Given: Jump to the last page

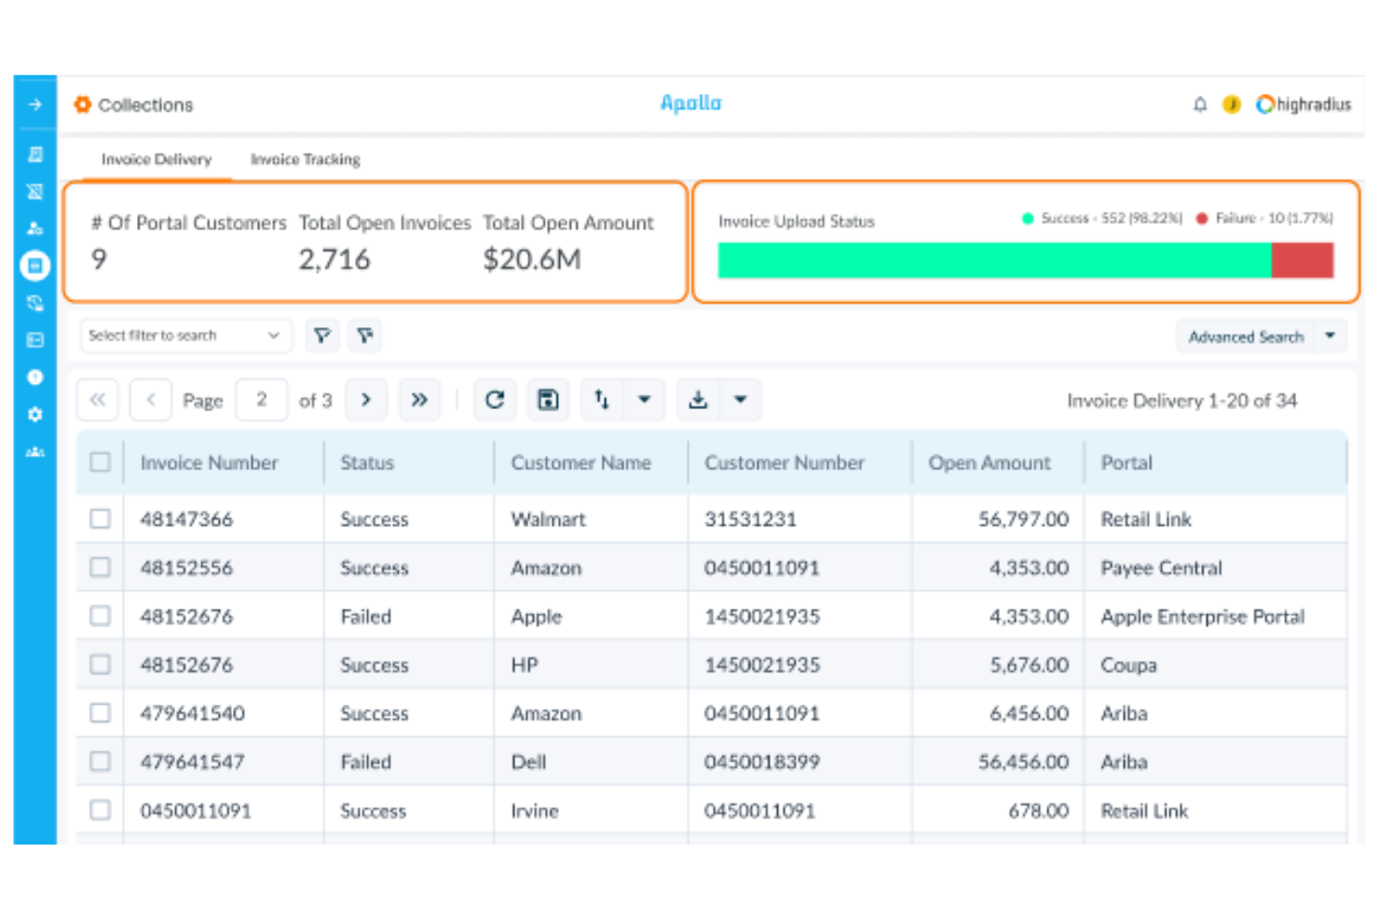Looking at the screenshot, I should [420, 400].
